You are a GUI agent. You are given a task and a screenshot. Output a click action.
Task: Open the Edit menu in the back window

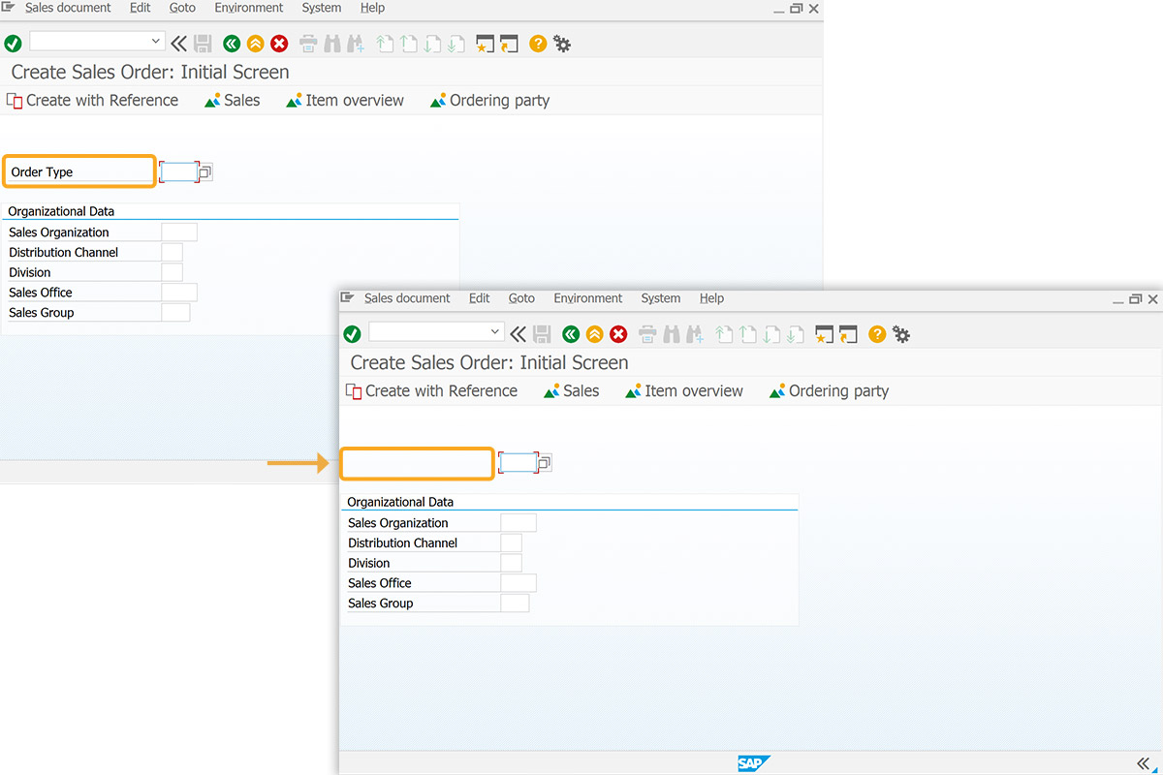point(140,8)
